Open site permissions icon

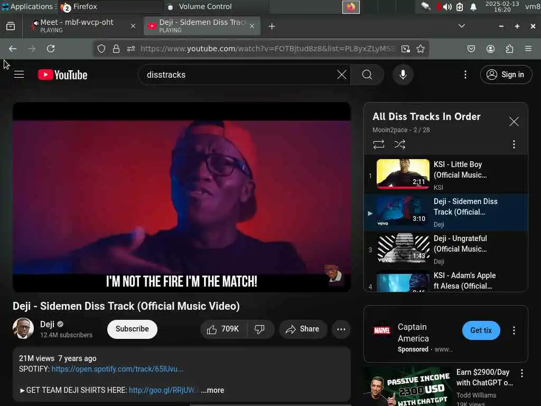pyautogui.click(x=131, y=49)
